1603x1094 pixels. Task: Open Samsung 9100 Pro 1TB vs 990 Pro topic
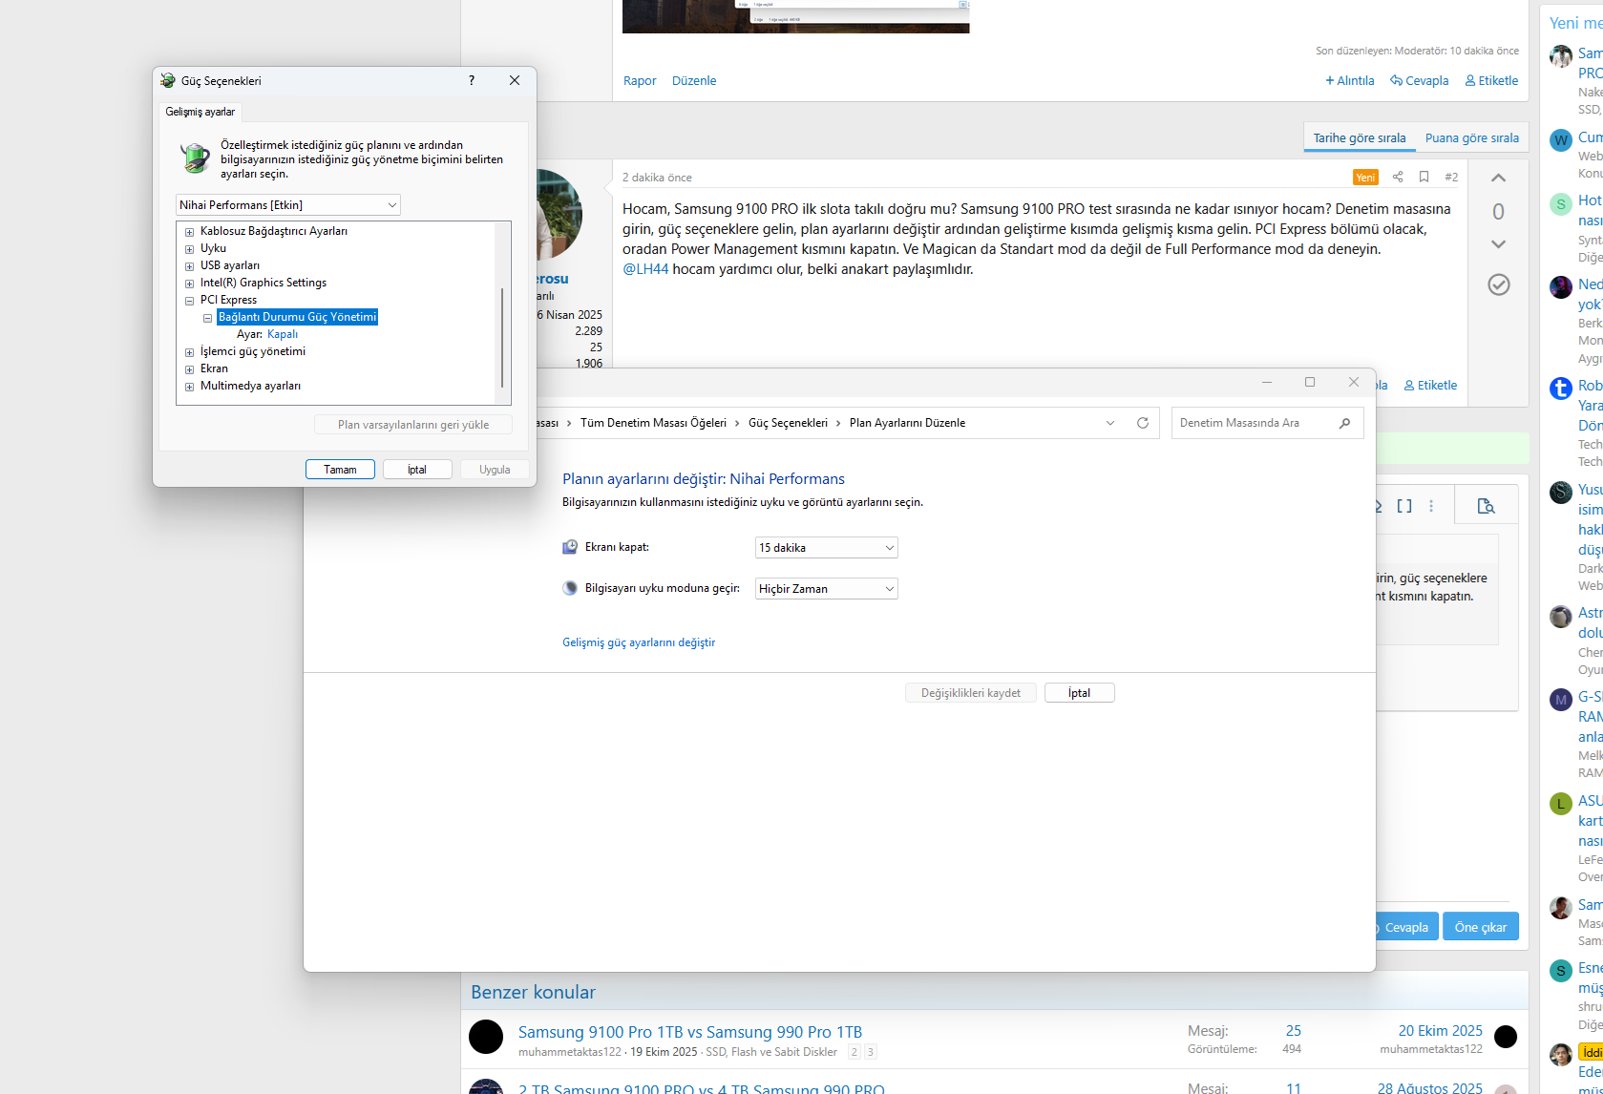pyautogui.click(x=690, y=1032)
